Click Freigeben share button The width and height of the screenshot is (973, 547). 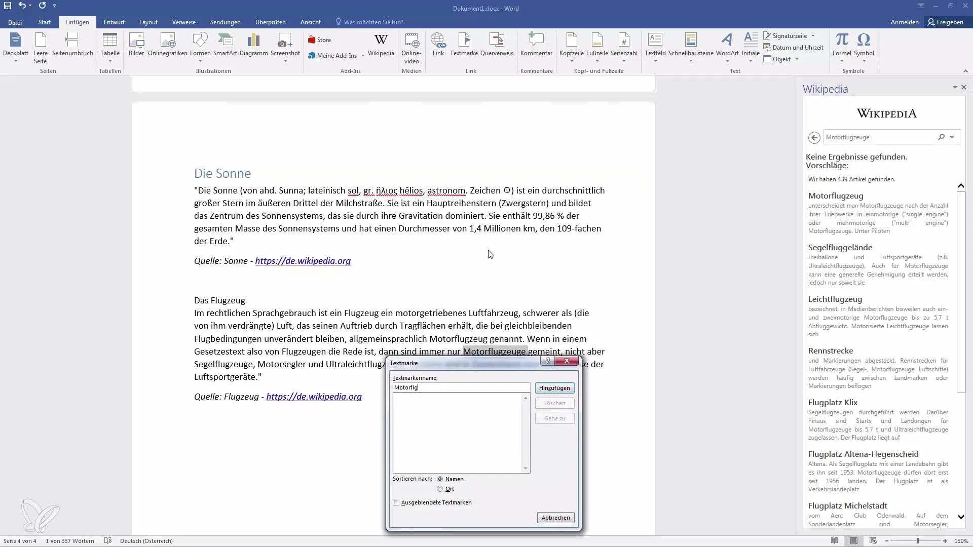[945, 22]
